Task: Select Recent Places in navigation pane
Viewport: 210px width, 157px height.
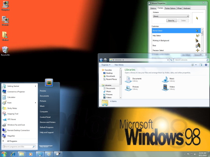Action: point(110,79)
